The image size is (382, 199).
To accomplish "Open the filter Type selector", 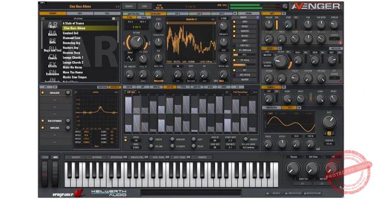I will [x=268, y=55].
